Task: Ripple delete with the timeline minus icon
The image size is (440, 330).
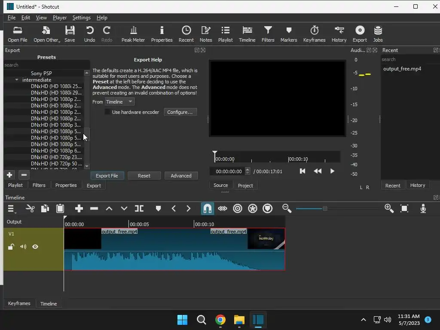Action: 94,208
